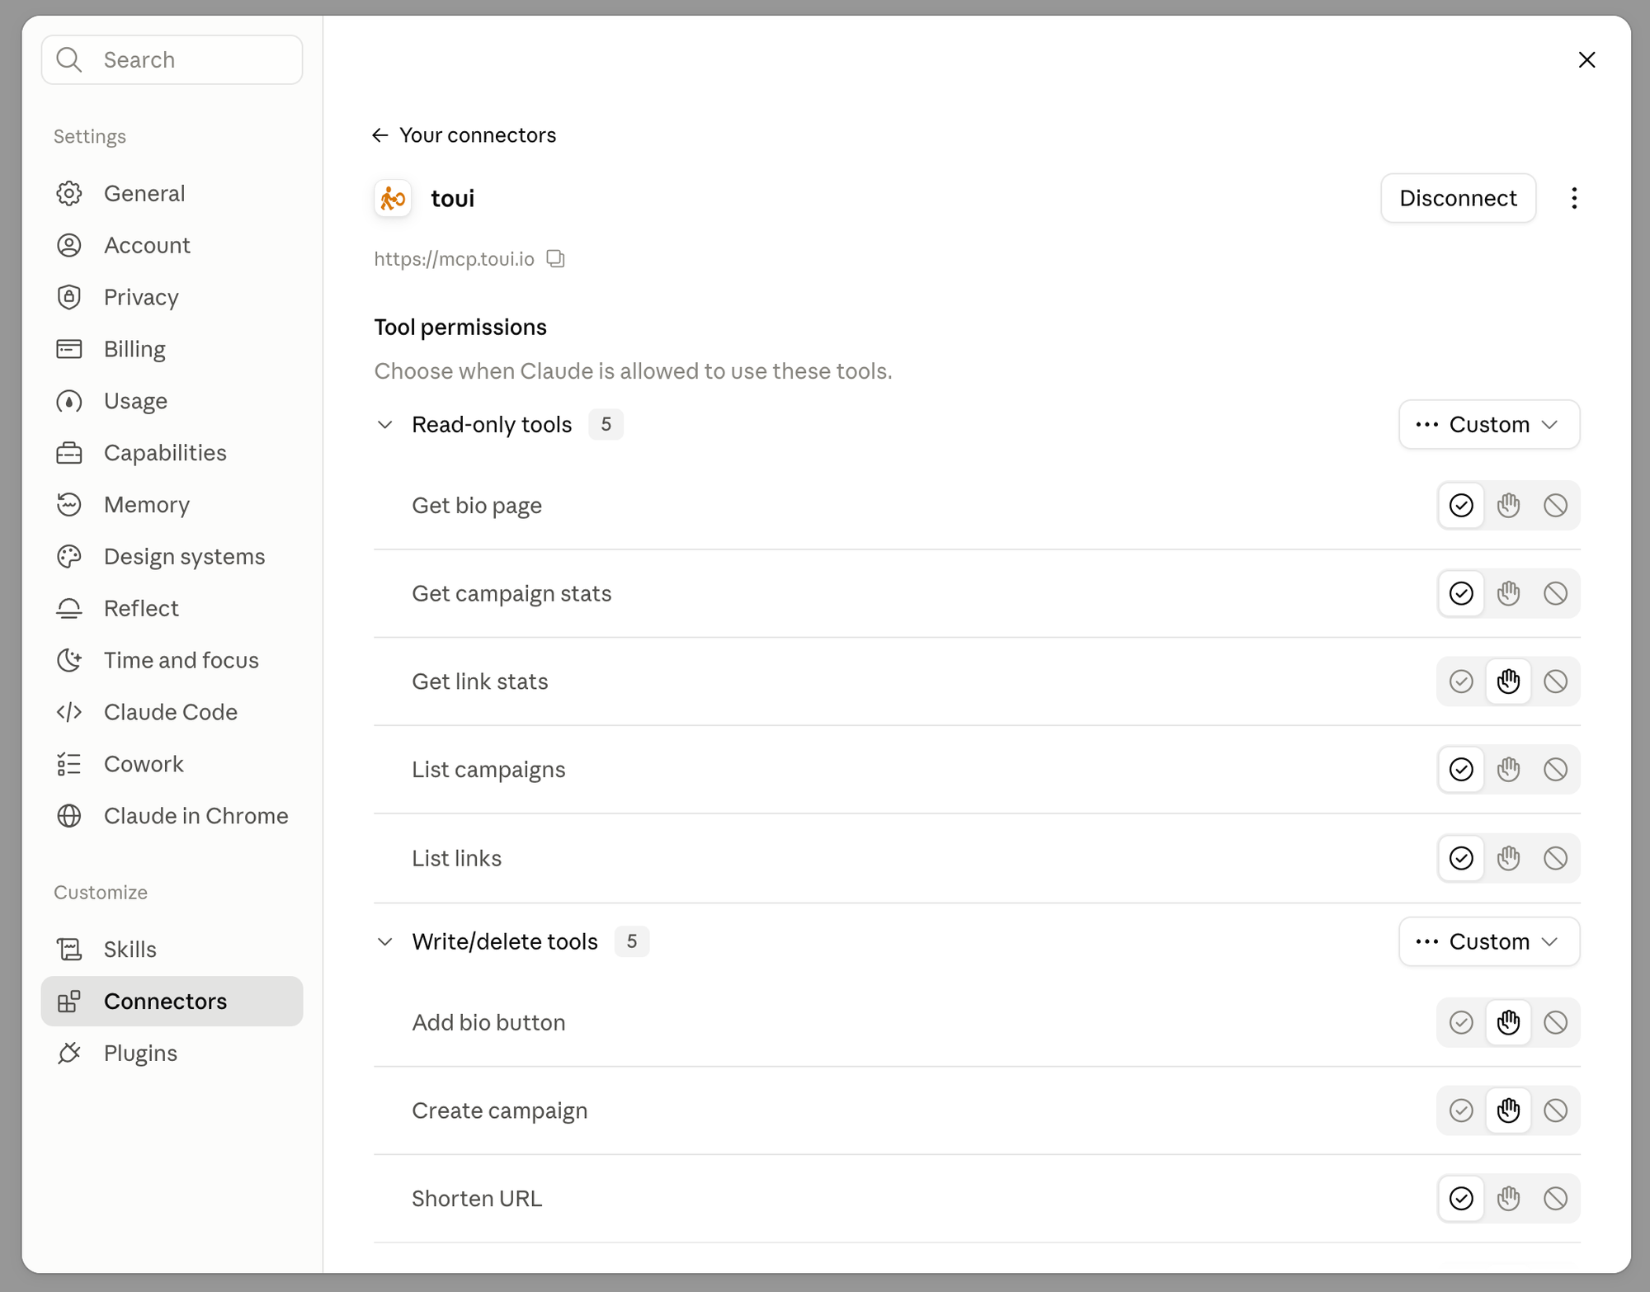Image resolution: width=1650 pixels, height=1292 pixels.
Task: Collapse the Read-only tools section
Action: 385,425
